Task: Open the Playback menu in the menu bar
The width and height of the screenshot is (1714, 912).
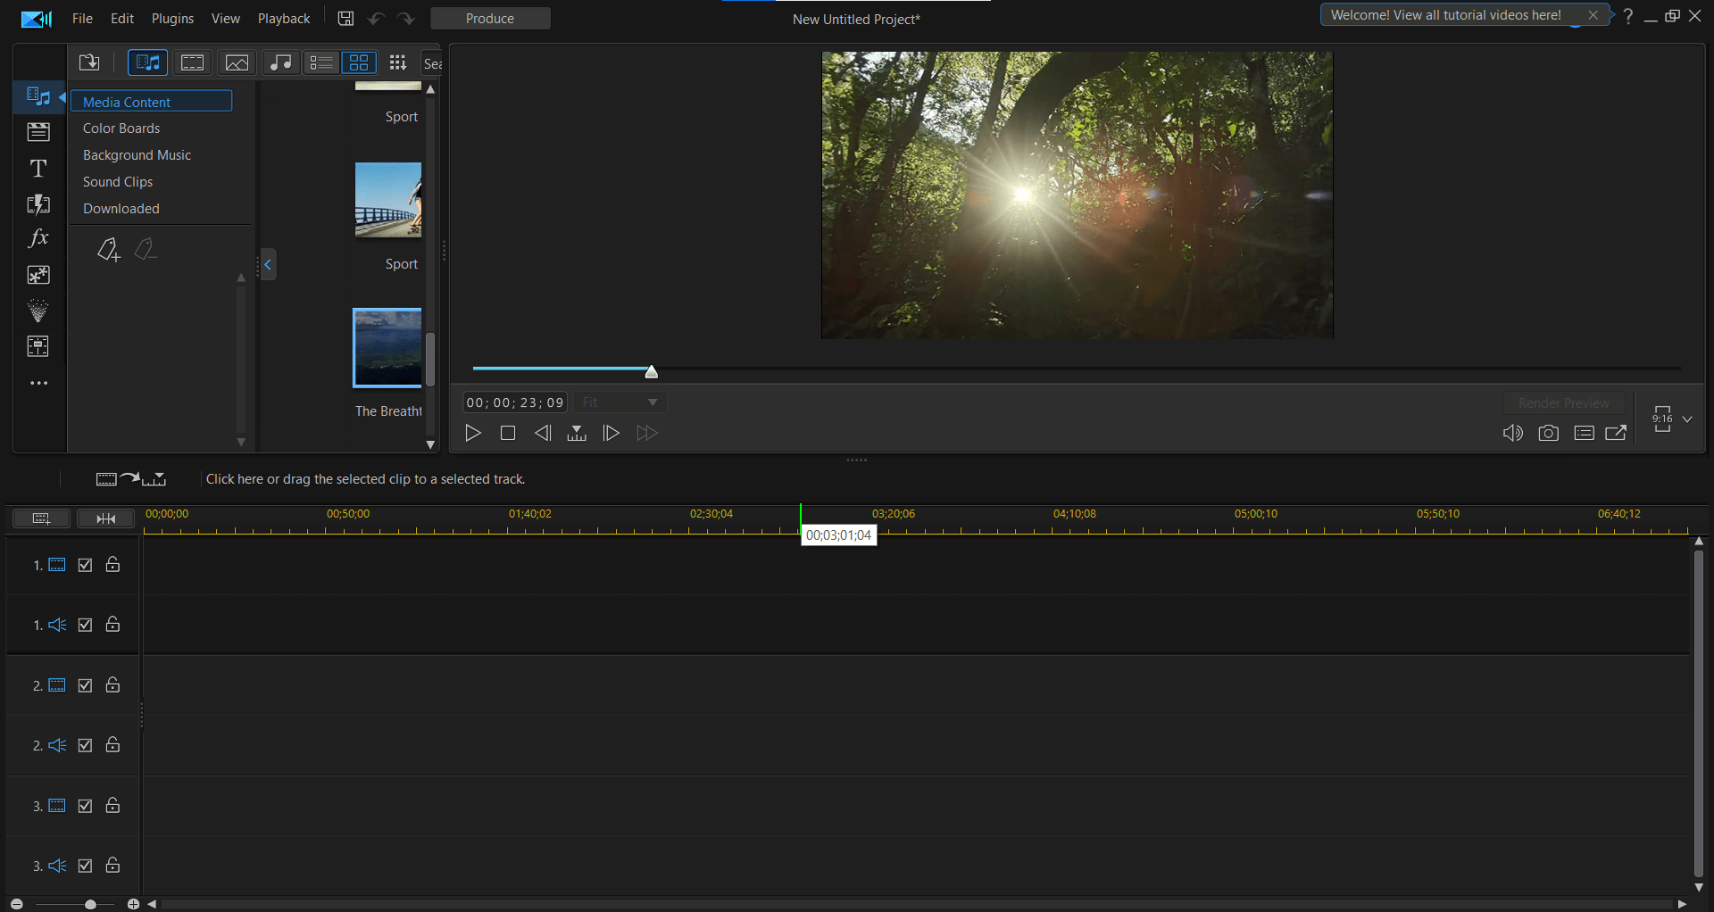Action: point(283,18)
